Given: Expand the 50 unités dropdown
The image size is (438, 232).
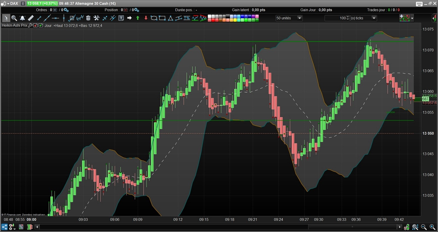Looking at the screenshot, I should point(299,18).
